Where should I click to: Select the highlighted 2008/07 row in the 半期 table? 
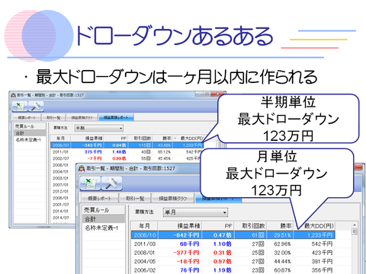[127, 145]
